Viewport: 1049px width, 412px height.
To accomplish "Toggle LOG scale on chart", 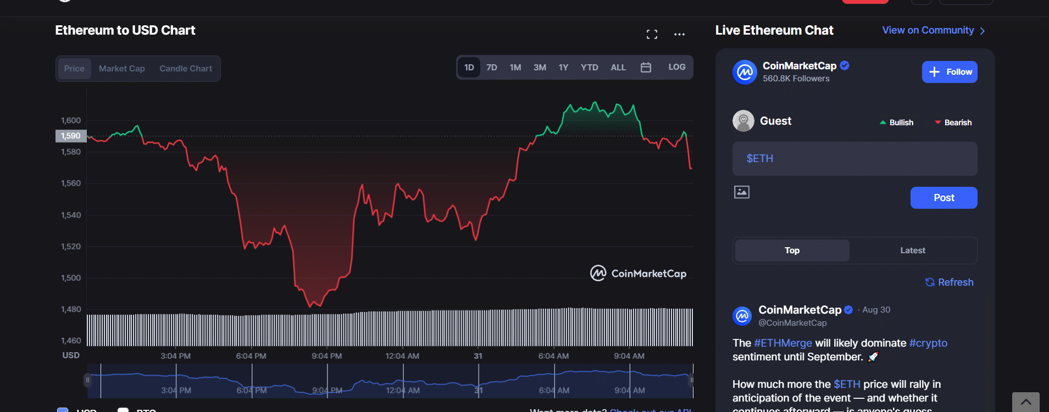I will tap(677, 67).
